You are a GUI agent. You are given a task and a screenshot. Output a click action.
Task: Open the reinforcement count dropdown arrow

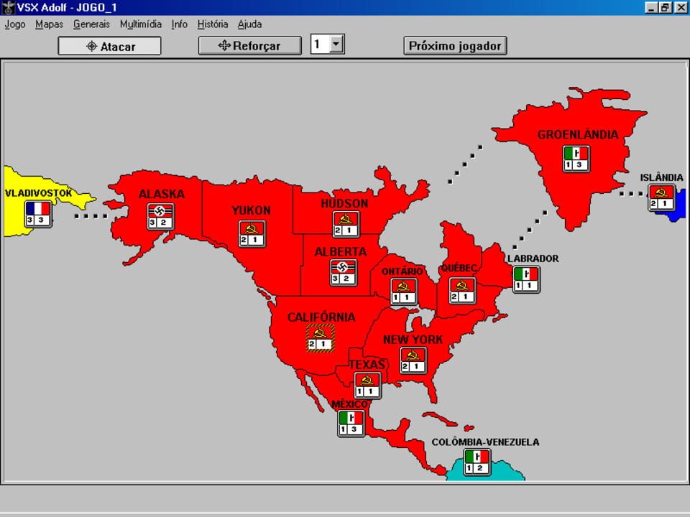tap(336, 44)
